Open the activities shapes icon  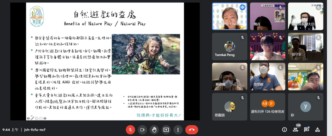318,130
